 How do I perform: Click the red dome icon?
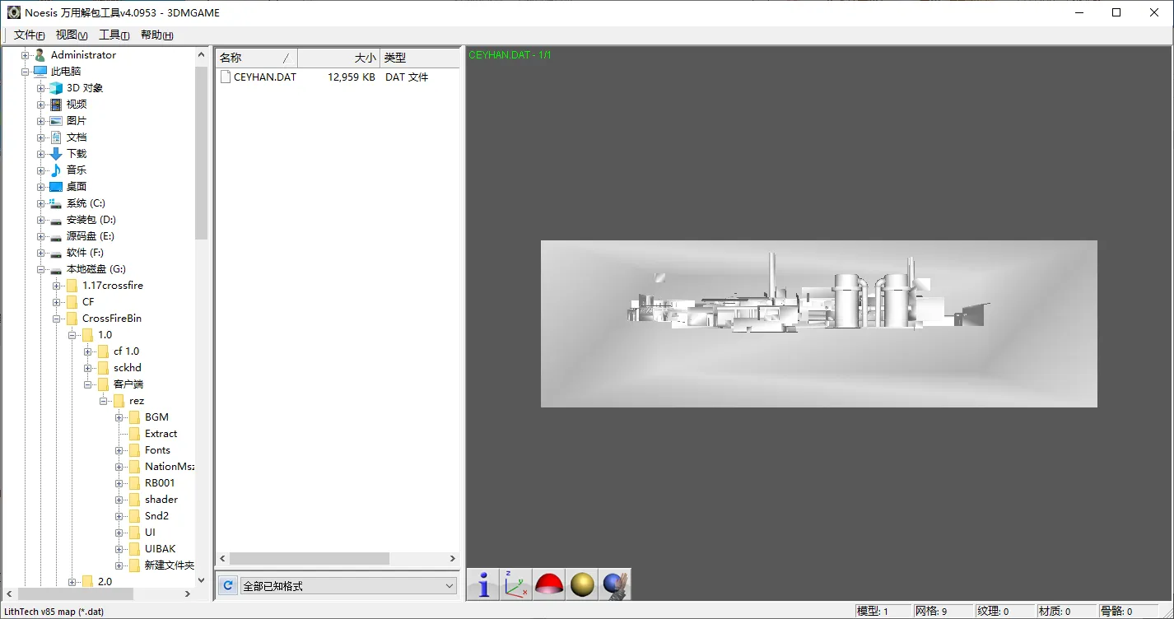pyautogui.click(x=549, y=584)
